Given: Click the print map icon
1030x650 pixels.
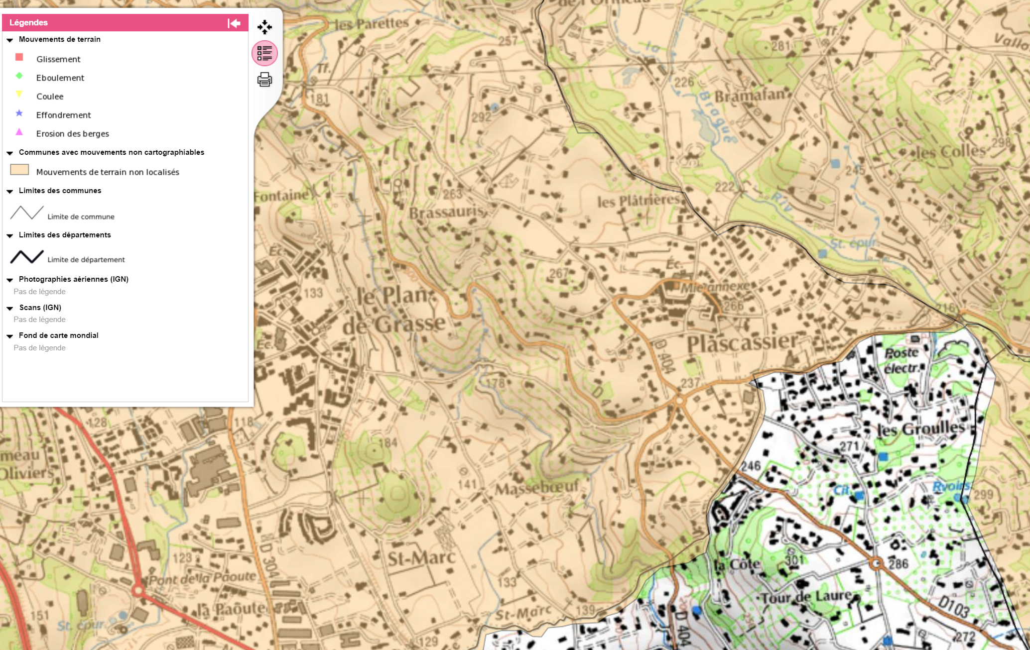Looking at the screenshot, I should (264, 80).
